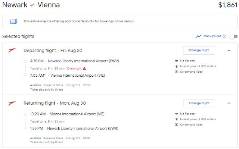Viewport: 239px width, 149px height.
Task: Click the Austrian logo beside Returning flight
Action: click(x=12, y=103)
